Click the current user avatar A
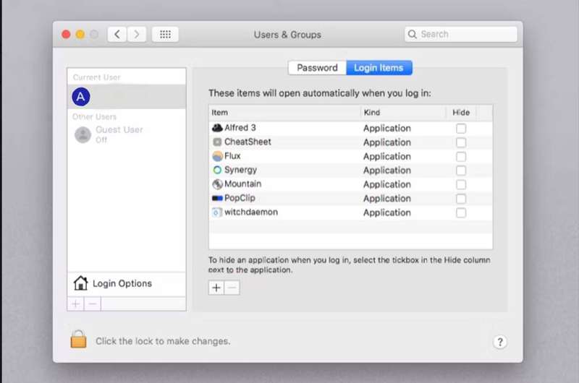579x383 pixels. pyautogui.click(x=81, y=97)
